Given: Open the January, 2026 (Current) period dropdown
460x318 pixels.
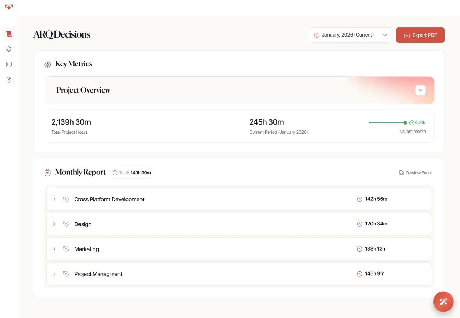Looking at the screenshot, I should (x=351, y=35).
